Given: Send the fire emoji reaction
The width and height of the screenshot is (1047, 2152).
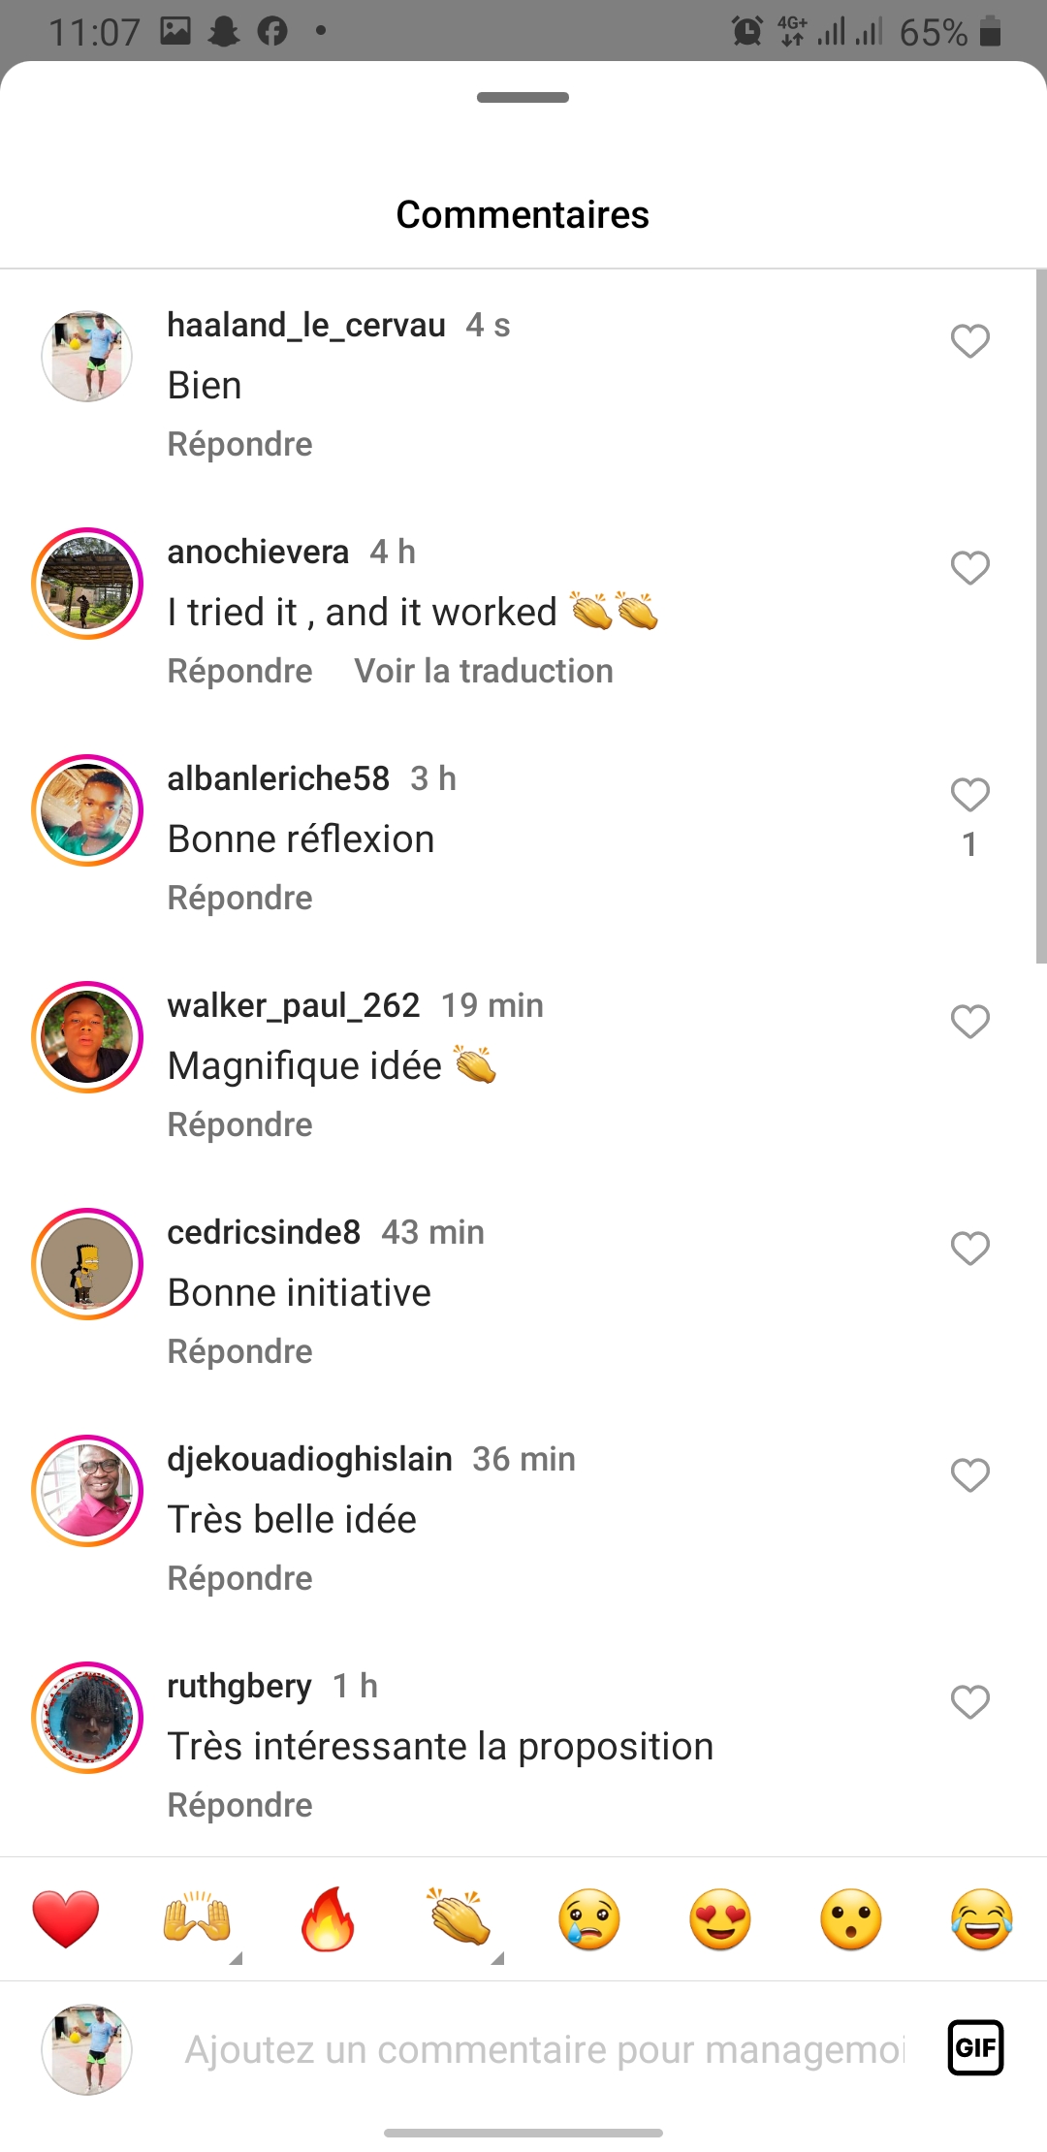Looking at the screenshot, I should point(328,1919).
